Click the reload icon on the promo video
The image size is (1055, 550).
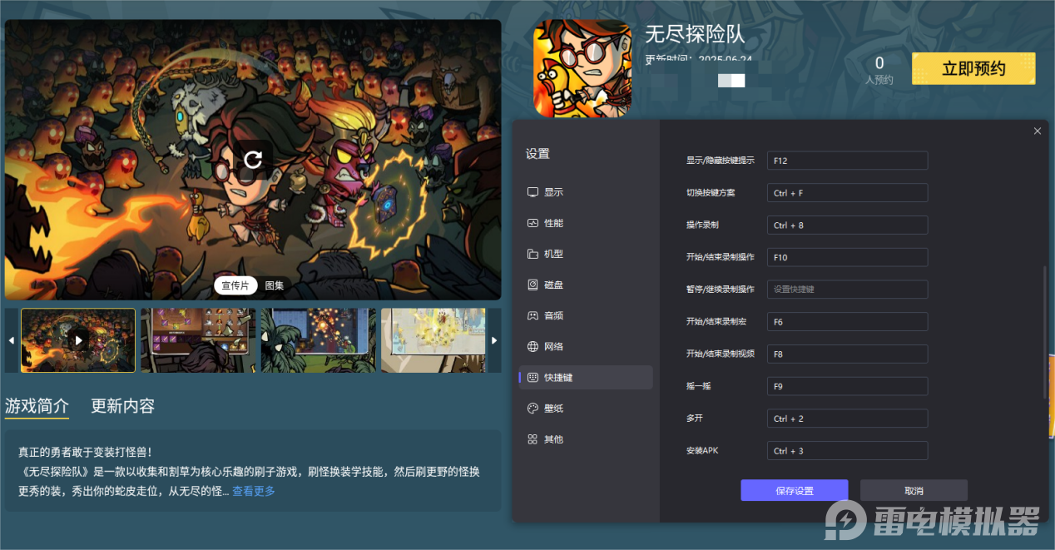(x=253, y=159)
